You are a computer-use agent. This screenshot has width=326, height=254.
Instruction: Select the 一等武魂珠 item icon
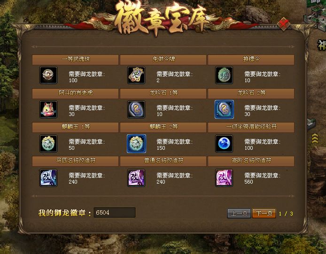pyautogui.click(x=48, y=75)
